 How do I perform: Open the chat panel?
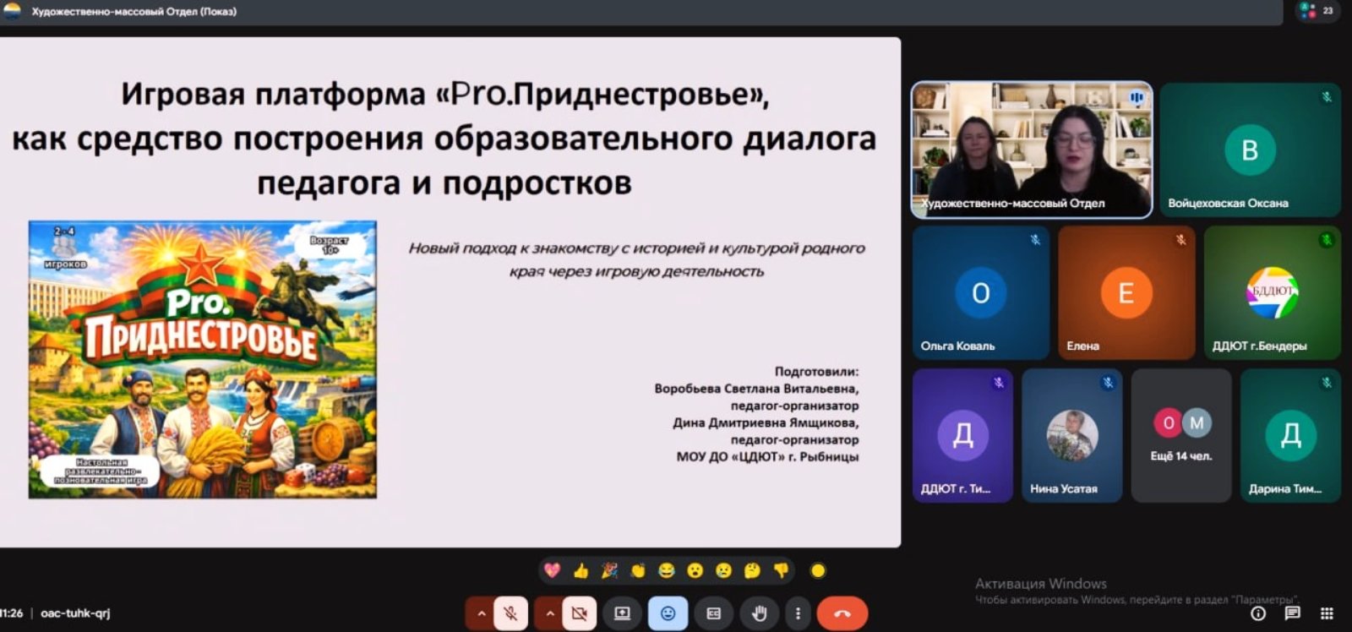(1292, 613)
